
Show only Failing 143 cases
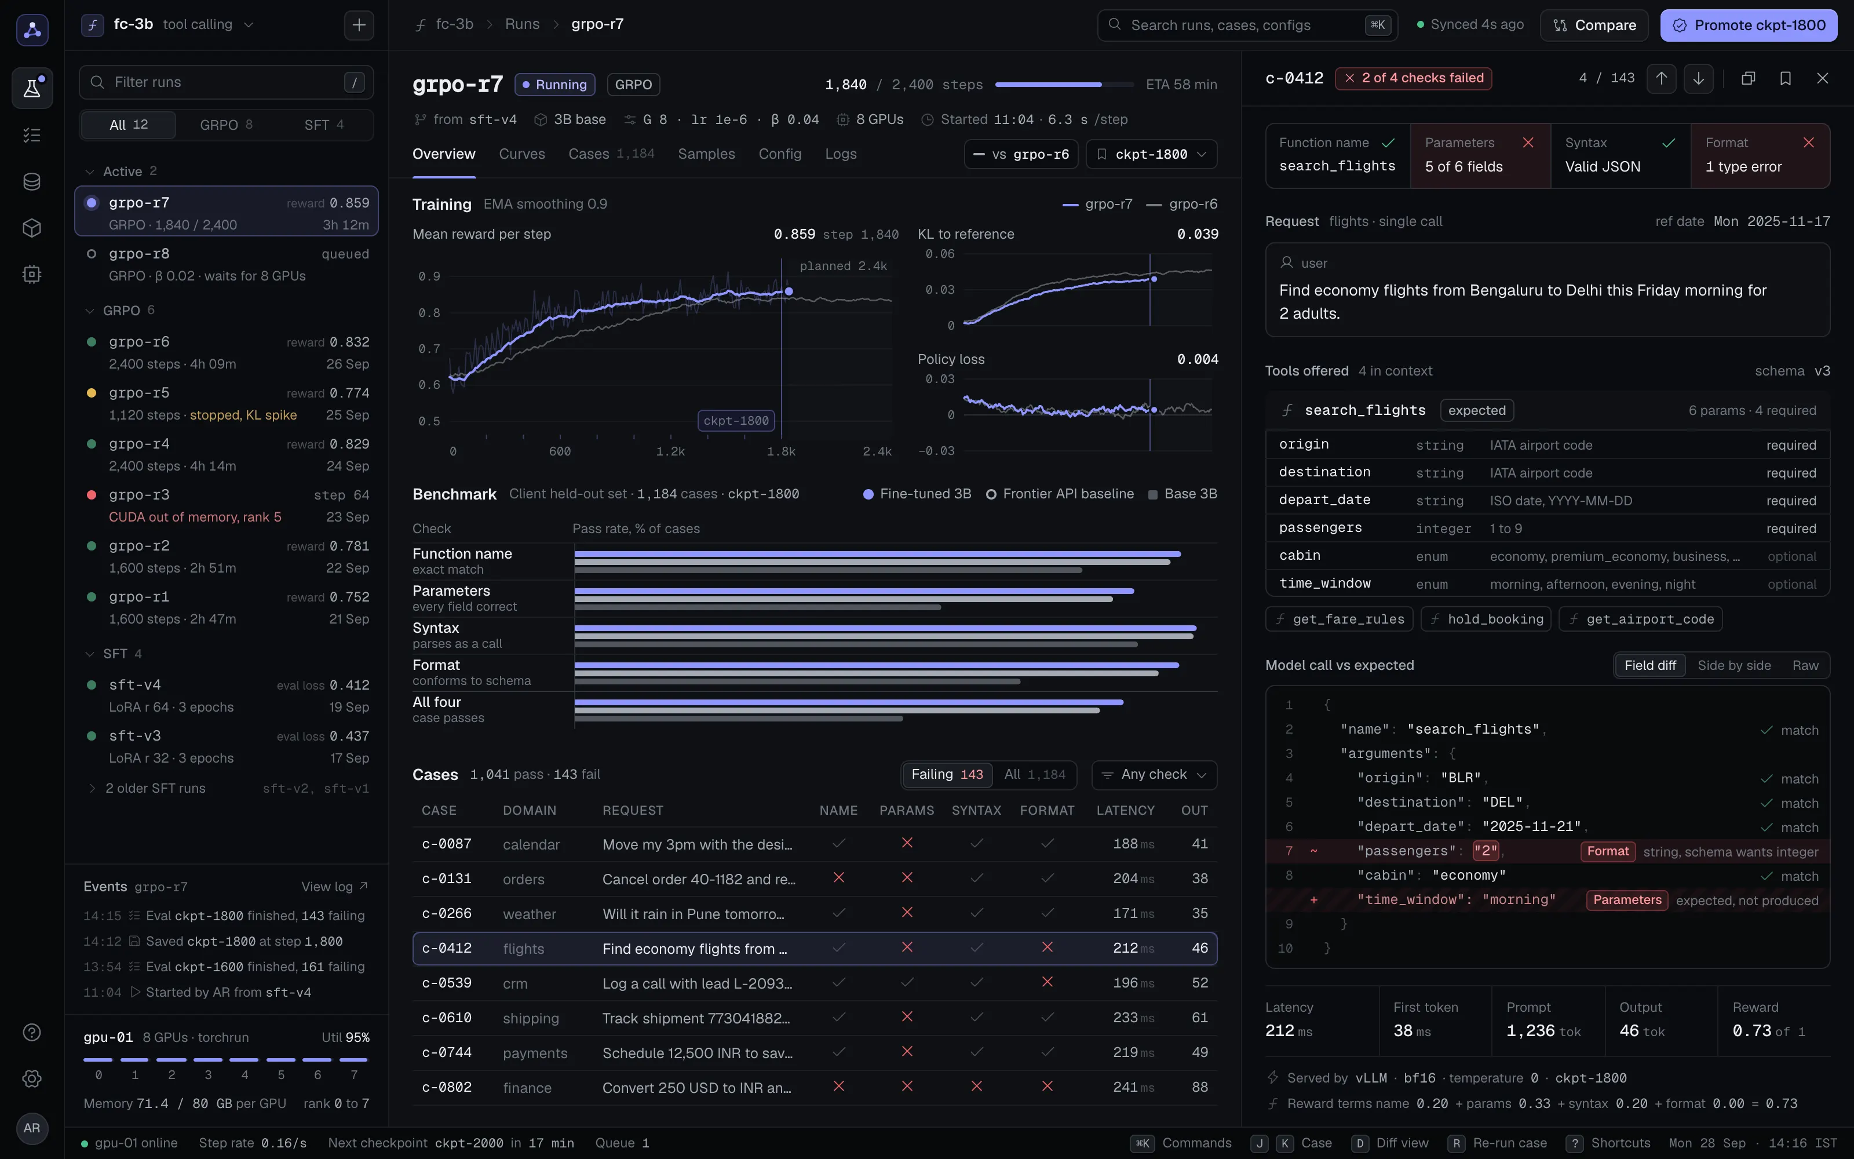[x=947, y=774]
